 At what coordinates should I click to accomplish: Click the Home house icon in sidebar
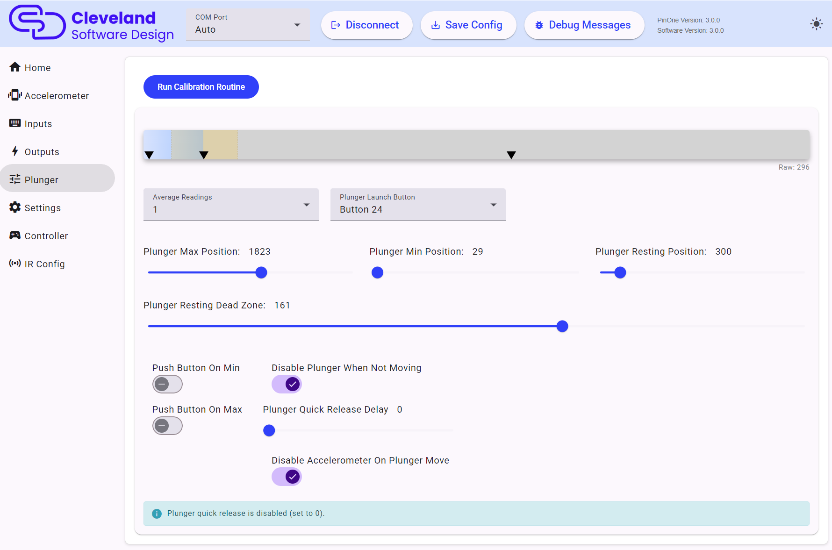pos(15,67)
